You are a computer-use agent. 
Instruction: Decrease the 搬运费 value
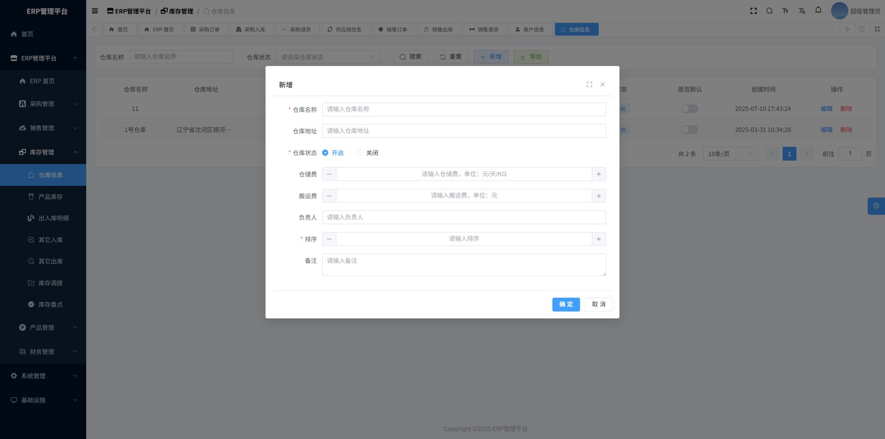(x=329, y=196)
